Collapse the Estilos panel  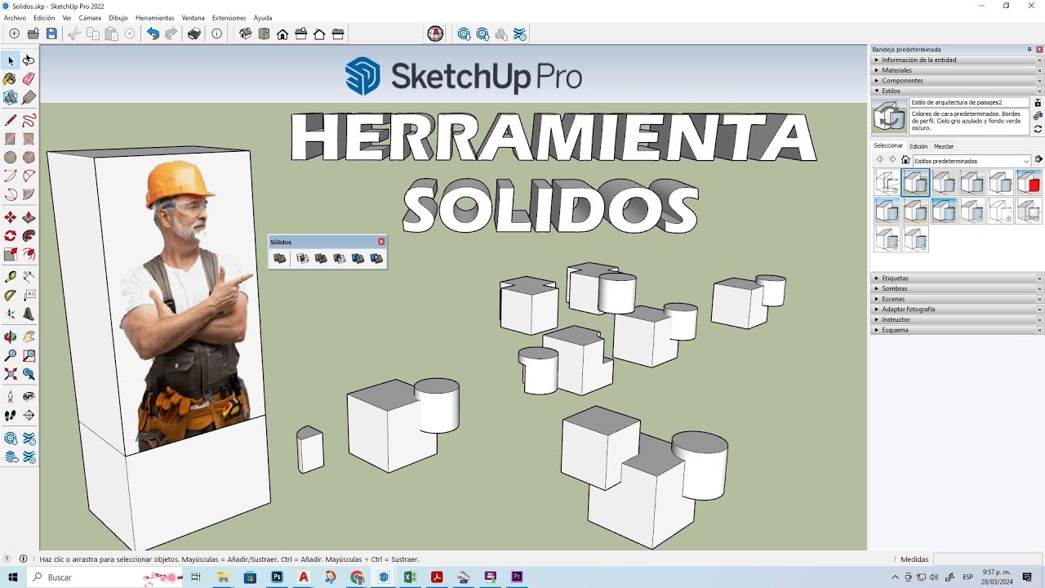tap(956, 91)
